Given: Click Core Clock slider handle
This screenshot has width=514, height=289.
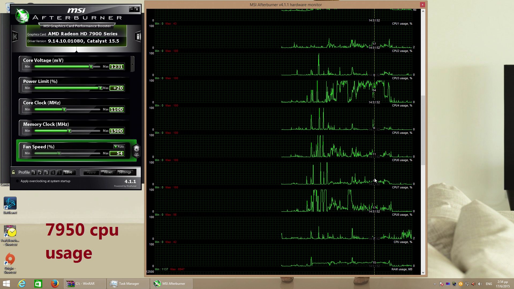Looking at the screenshot, I should 64,109.
